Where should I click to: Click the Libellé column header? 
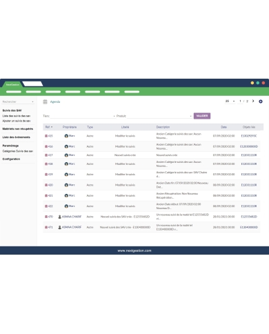pos(125,127)
